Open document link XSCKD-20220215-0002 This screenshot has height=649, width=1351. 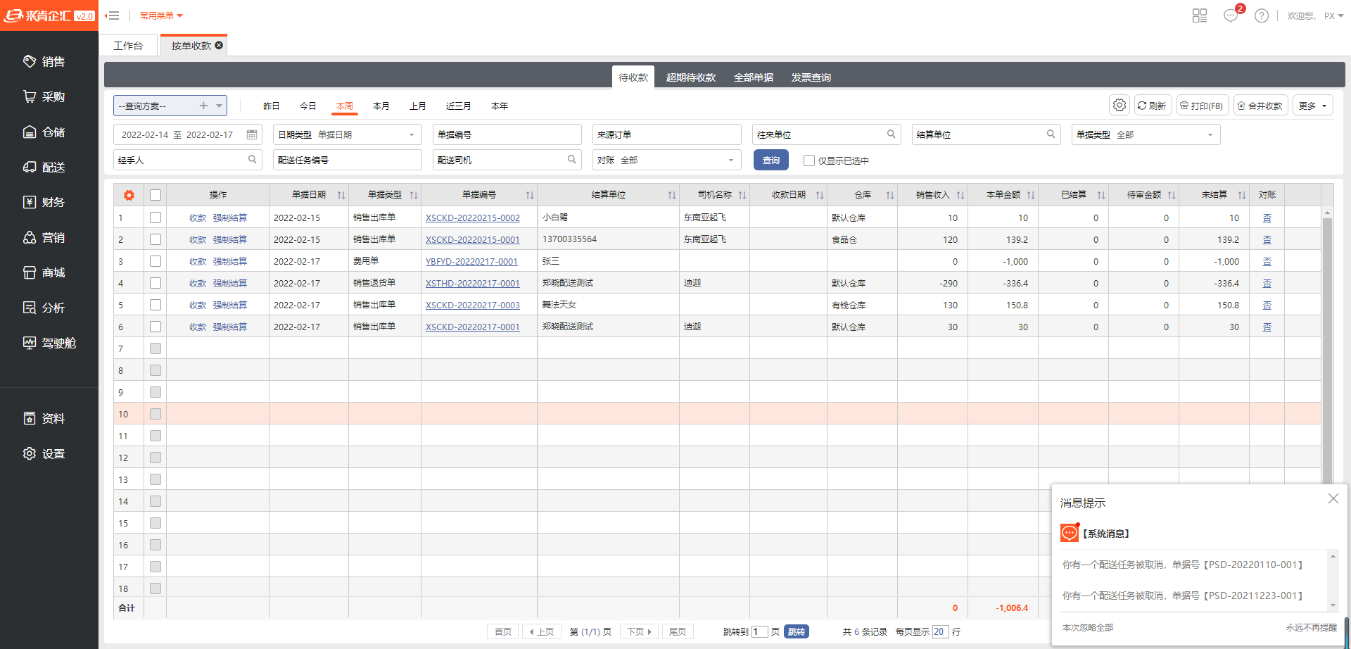[x=472, y=218]
